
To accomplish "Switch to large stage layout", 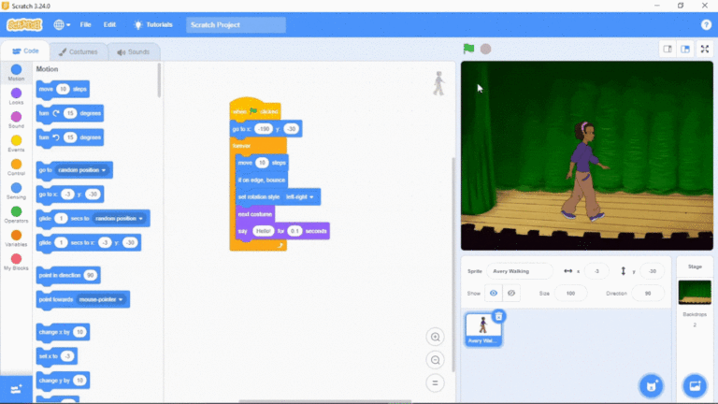I will coord(685,49).
